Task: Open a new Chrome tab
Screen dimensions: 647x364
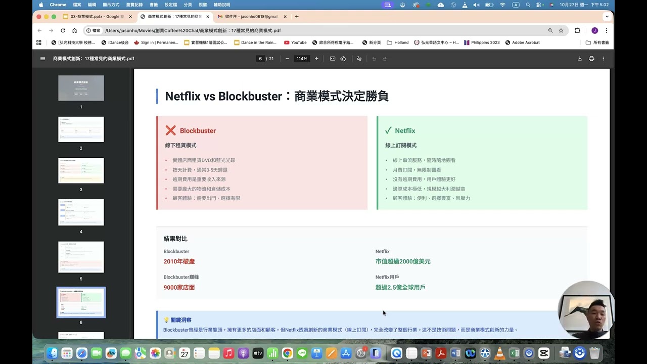Action: click(297, 17)
